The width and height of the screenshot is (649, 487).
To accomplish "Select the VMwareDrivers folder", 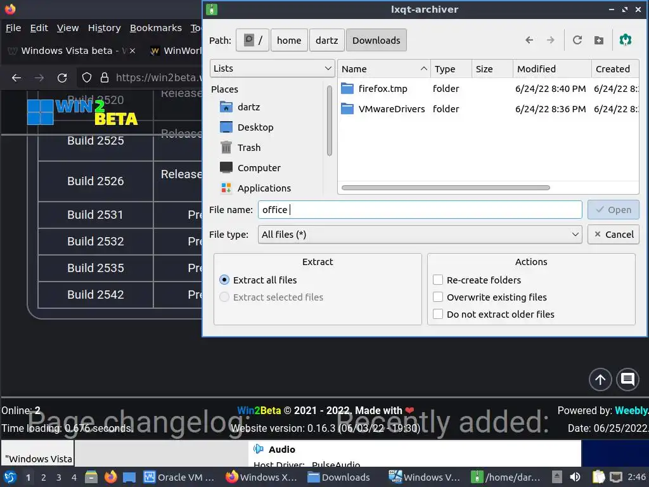I will pyautogui.click(x=383, y=109).
